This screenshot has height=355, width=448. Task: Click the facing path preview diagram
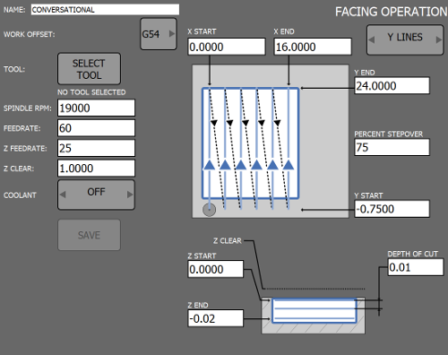coord(271,141)
